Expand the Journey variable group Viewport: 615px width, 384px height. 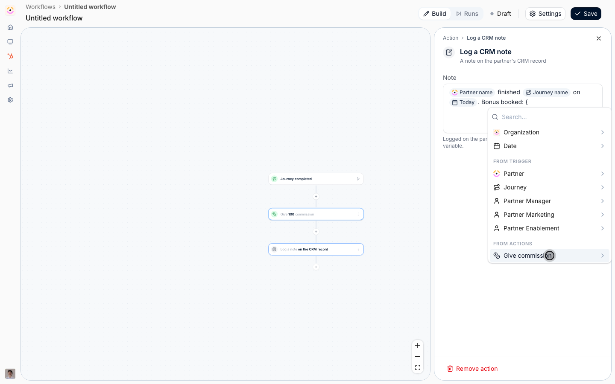pyautogui.click(x=550, y=187)
